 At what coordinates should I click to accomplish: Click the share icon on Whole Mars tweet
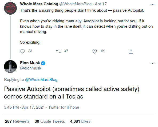click(x=131, y=51)
